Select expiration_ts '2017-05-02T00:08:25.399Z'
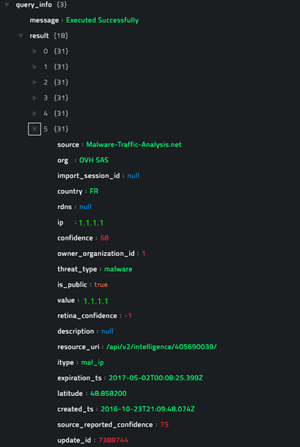 point(156,378)
